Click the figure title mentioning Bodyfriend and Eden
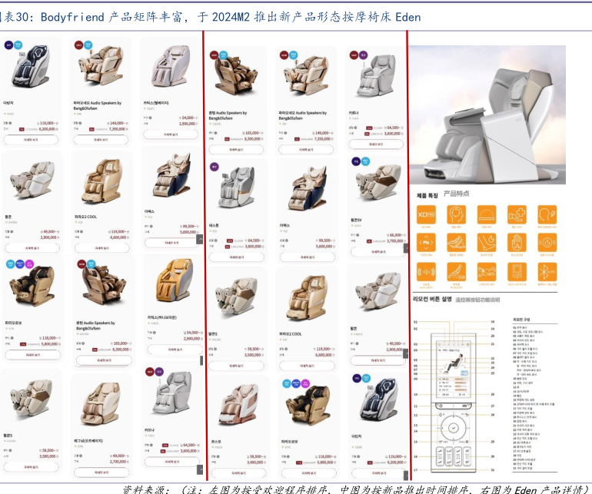This screenshot has height=494, width=592. coord(211,17)
